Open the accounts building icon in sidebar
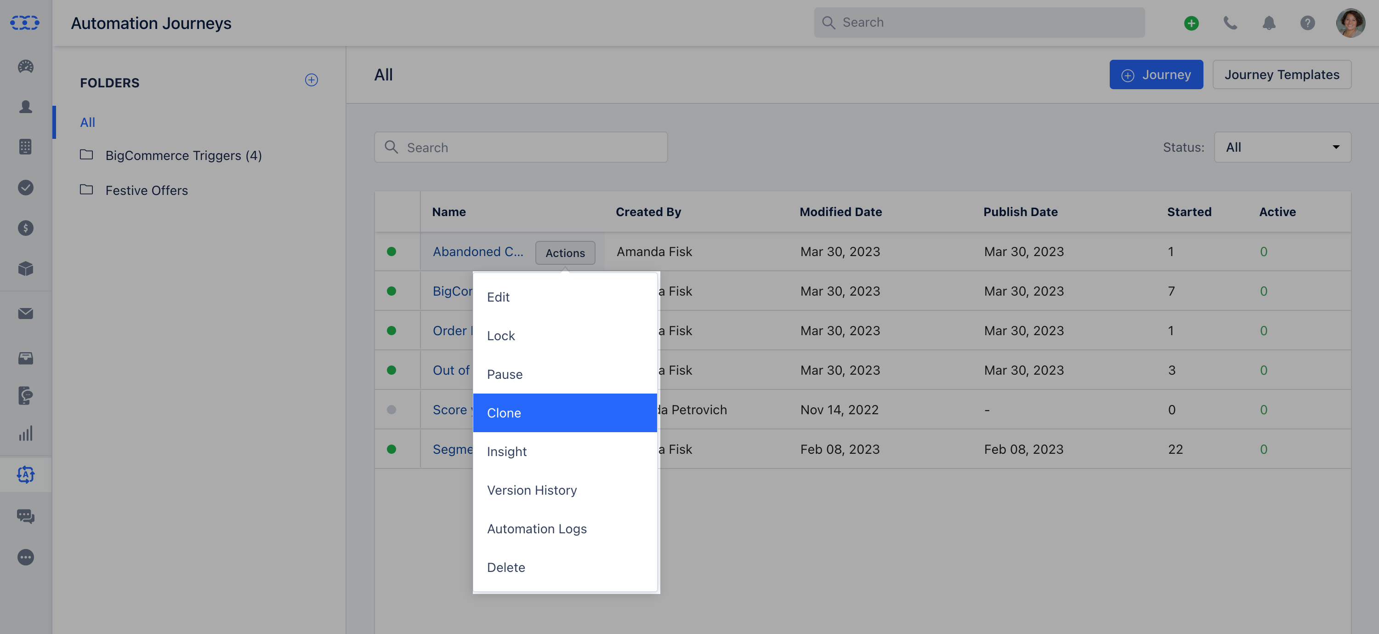The height and width of the screenshot is (634, 1379). point(25,147)
